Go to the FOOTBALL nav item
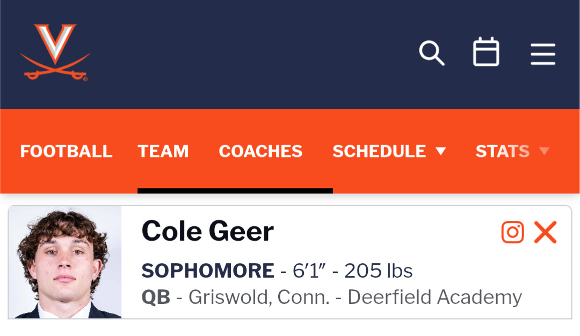580x336 pixels. (x=66, y=152)
